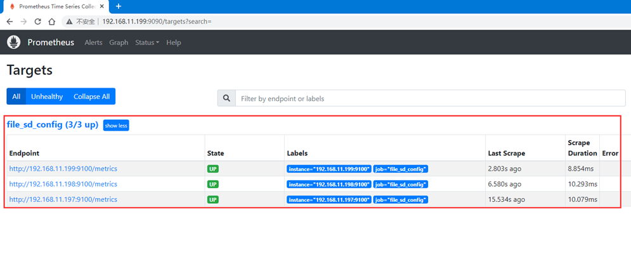Select the Prometheus Time Series browser tab
The image size is (631, 280).
coord(56,7)
